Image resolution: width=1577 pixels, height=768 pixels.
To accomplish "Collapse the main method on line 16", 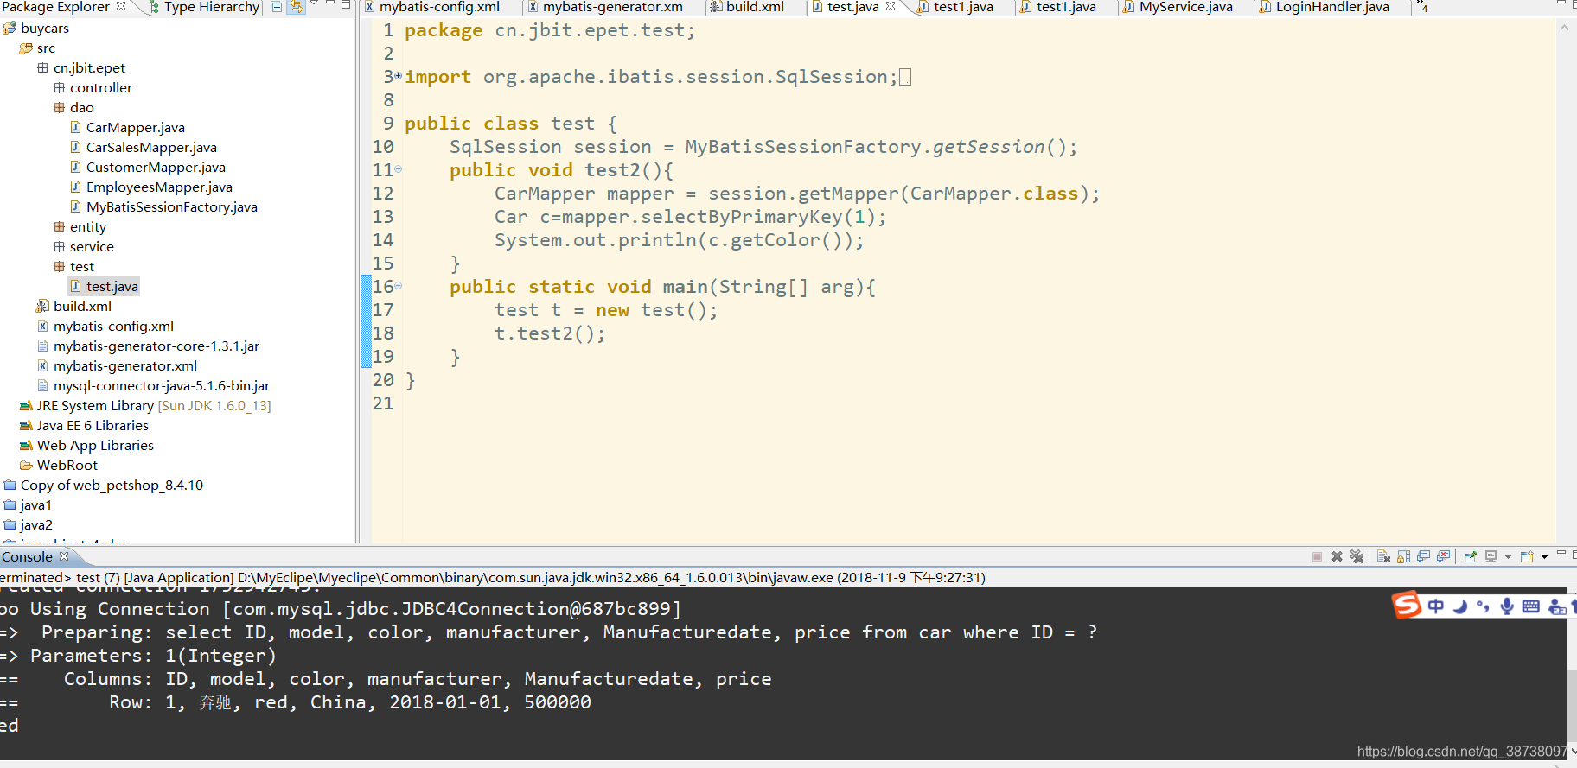I will [x=398, y=286].
